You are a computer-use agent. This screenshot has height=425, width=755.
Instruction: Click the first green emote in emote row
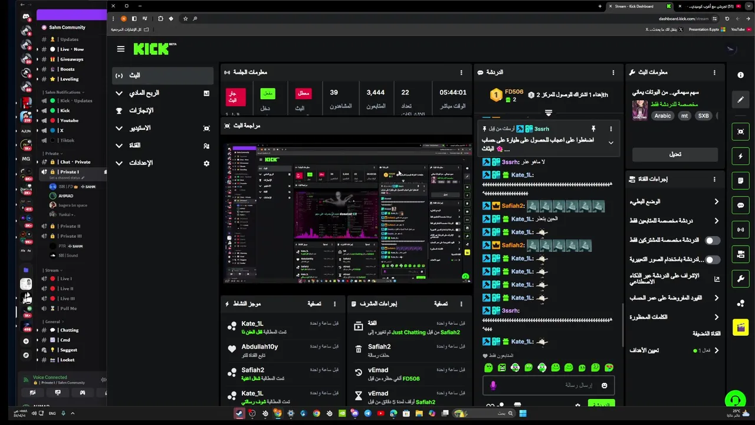pos(488,368)
